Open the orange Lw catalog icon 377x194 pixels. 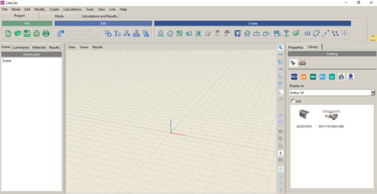click(303, 77)
